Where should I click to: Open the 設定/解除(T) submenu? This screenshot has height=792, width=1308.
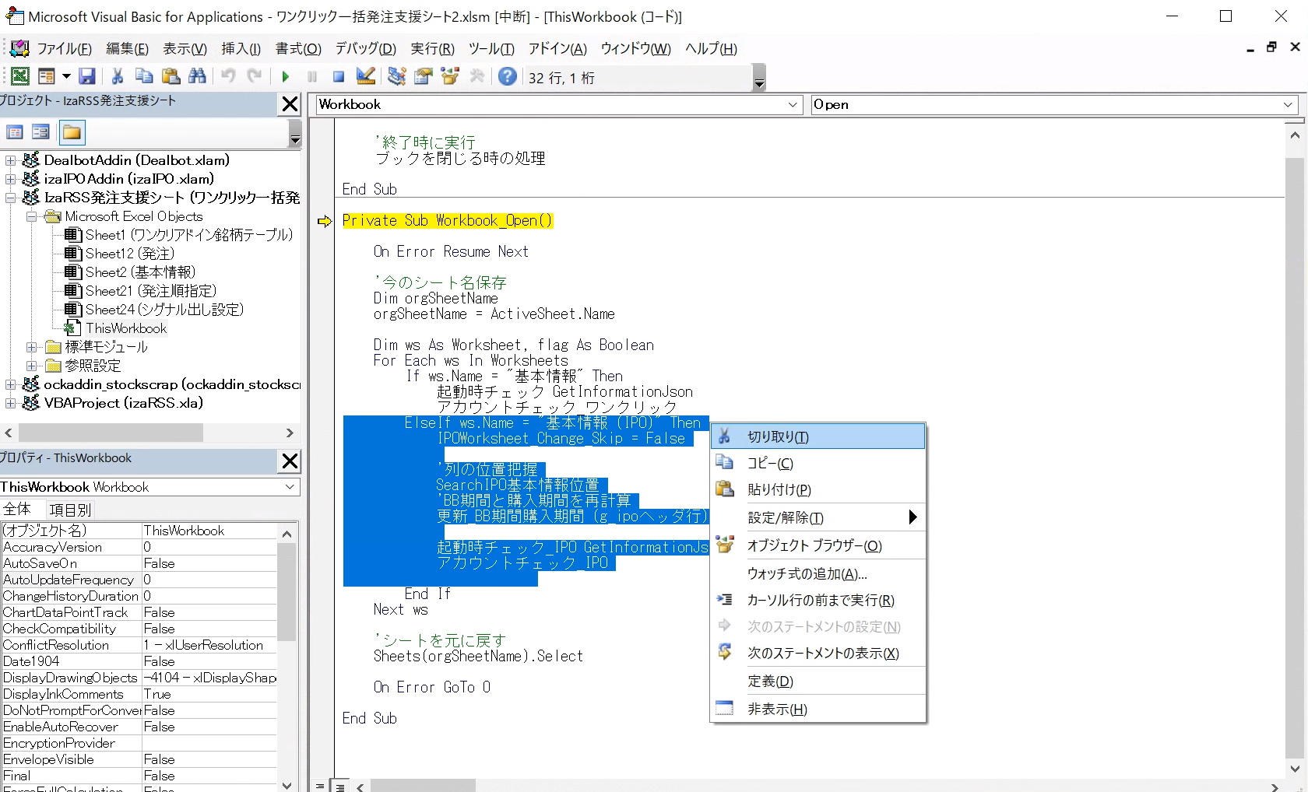click(818, 517)
